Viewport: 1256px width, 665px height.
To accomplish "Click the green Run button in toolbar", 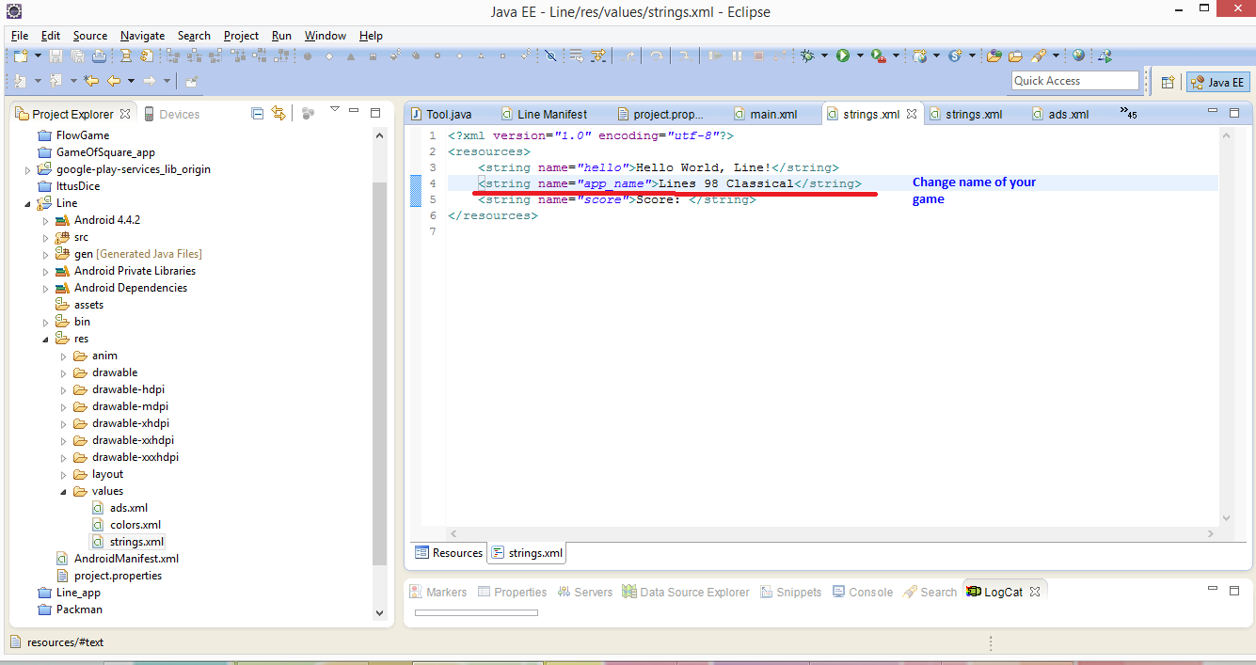I will pyautogui.click(x=843, y=56).
